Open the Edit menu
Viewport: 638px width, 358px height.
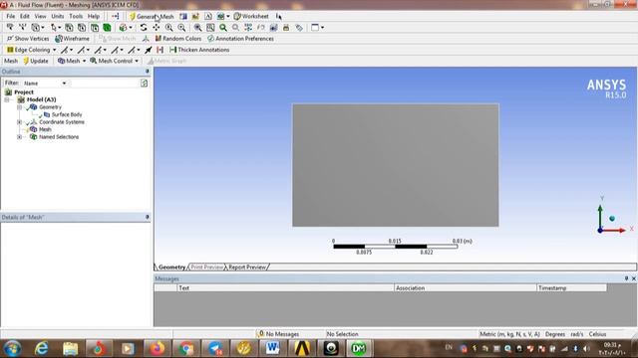(25, 16)
